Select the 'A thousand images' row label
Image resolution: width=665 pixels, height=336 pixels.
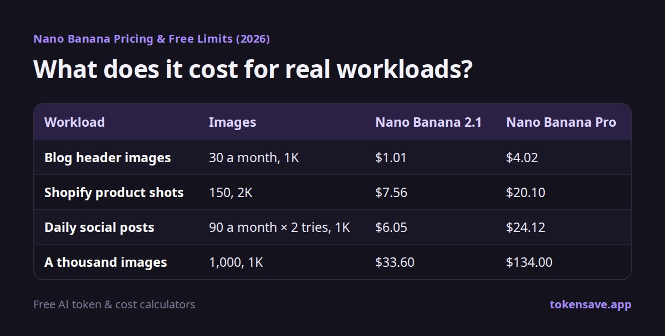tap(105, 262)
